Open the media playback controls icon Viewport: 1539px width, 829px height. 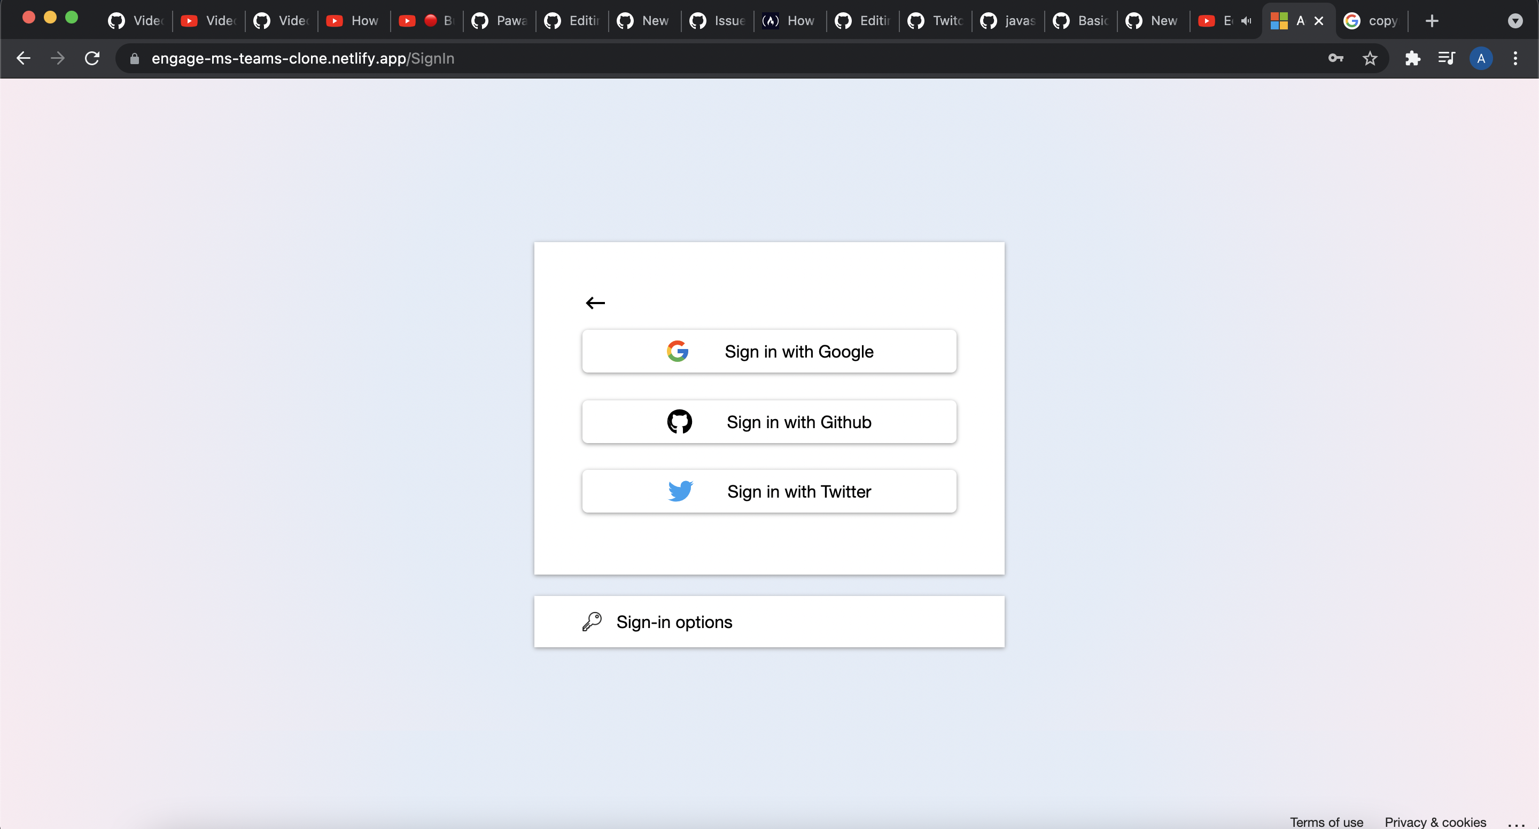click(1447, 58)
